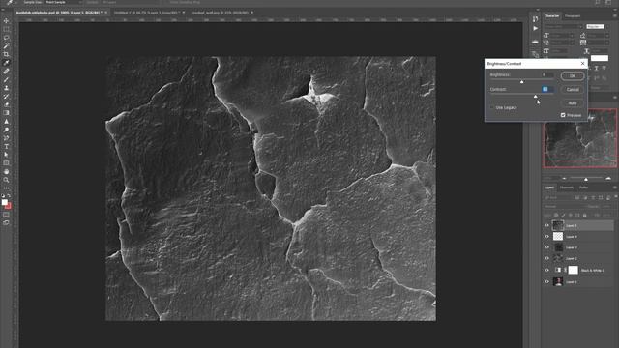Switch to the Paragraph tab
Viewport: 619px width, 348px height.
click(573, 16)
